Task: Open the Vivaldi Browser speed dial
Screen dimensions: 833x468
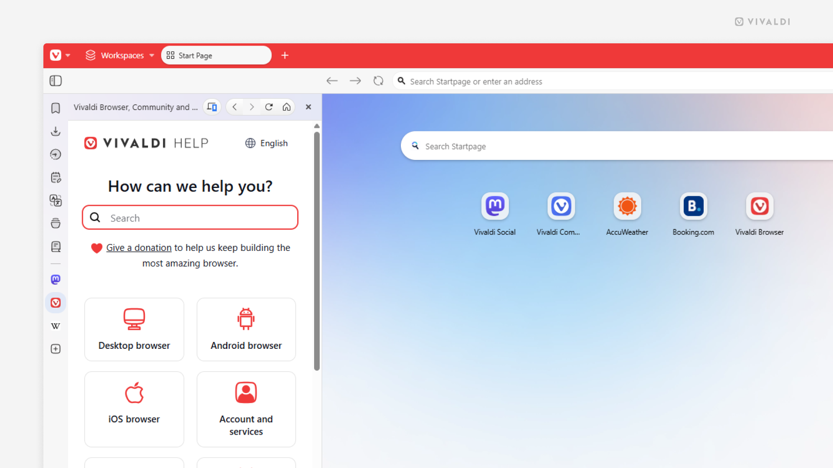Action: [x=759, y=214]
